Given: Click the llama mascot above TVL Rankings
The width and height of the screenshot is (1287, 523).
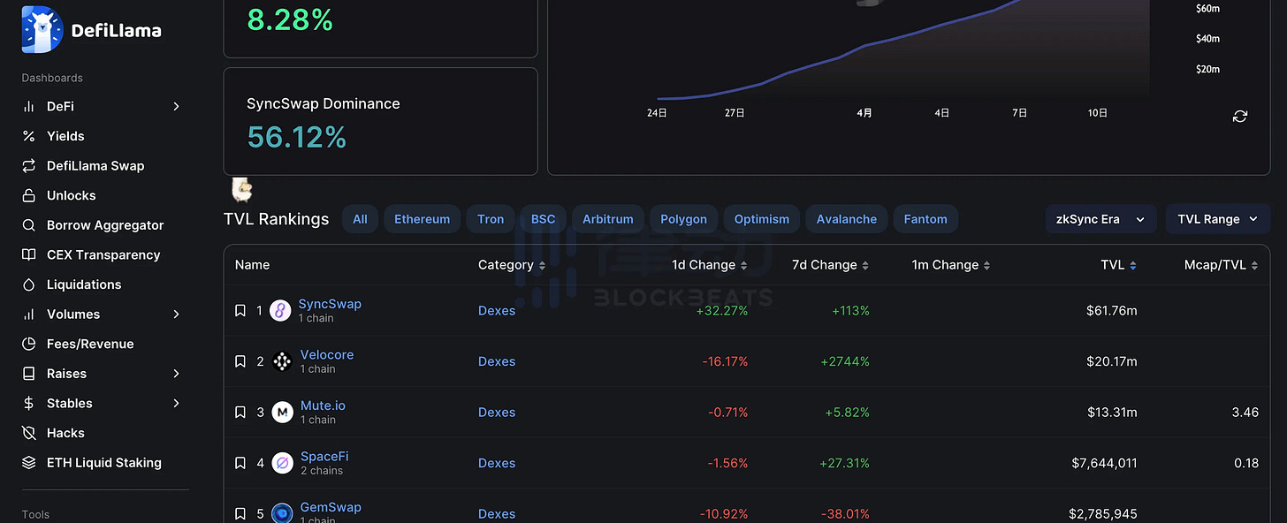Looking at the screenshot, I should pos(241,189).
